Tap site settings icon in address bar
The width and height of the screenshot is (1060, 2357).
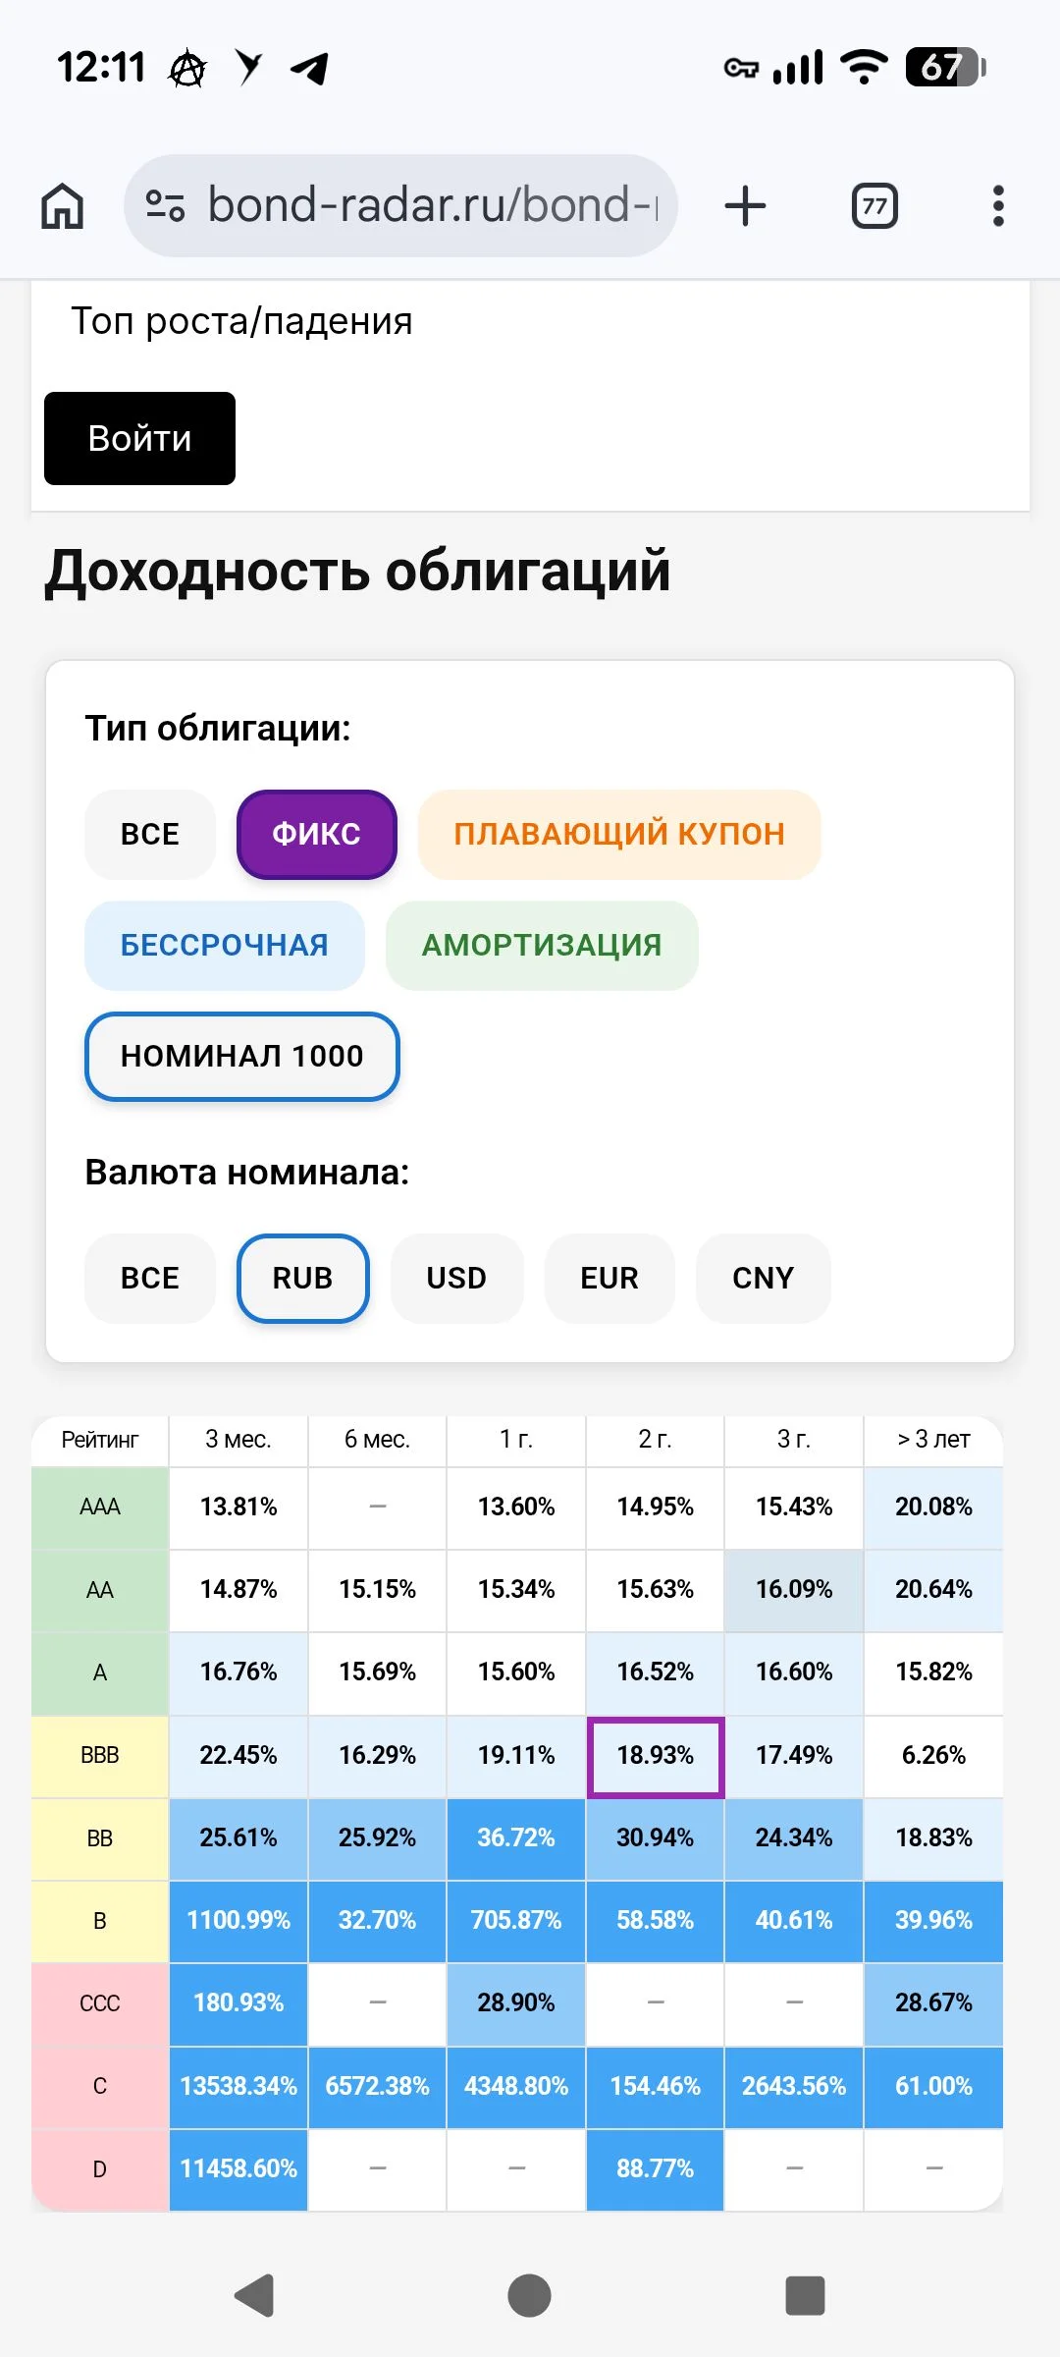tap(165, 206)
